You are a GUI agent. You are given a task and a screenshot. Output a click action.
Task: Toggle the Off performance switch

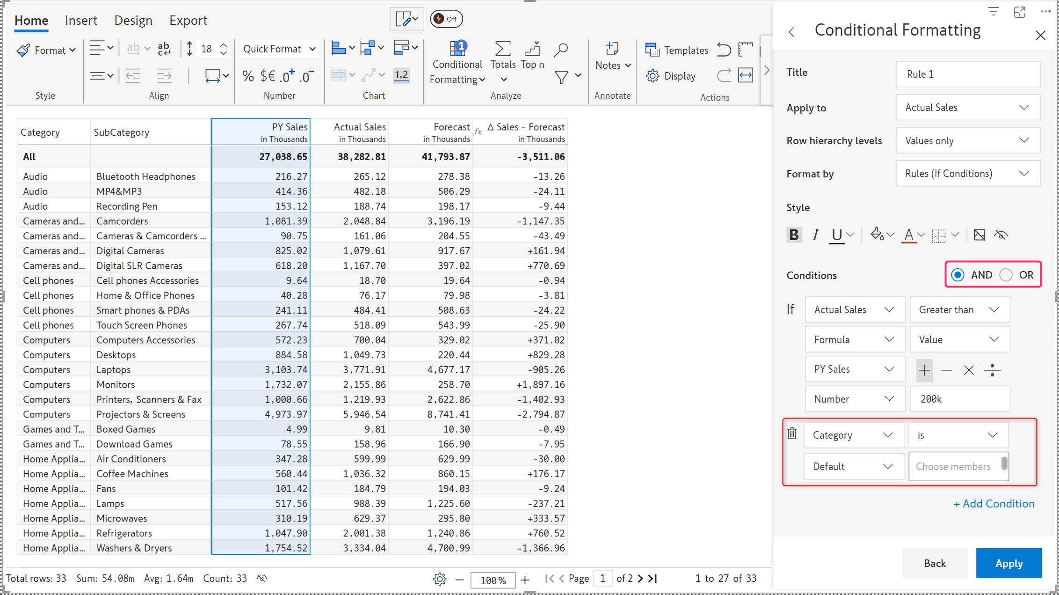[x=446, y=19]
